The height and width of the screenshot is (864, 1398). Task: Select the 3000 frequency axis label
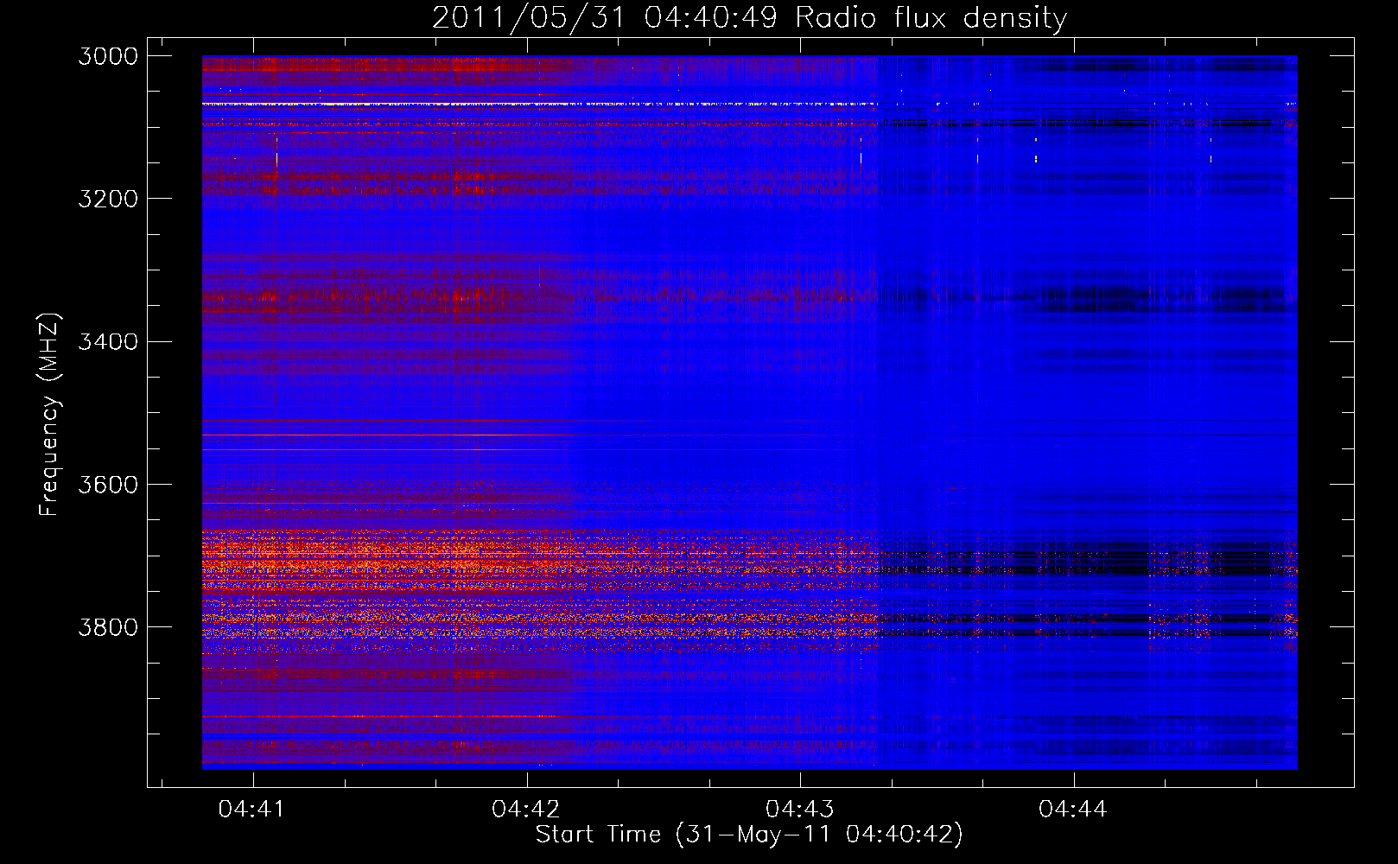coord(108,56)
